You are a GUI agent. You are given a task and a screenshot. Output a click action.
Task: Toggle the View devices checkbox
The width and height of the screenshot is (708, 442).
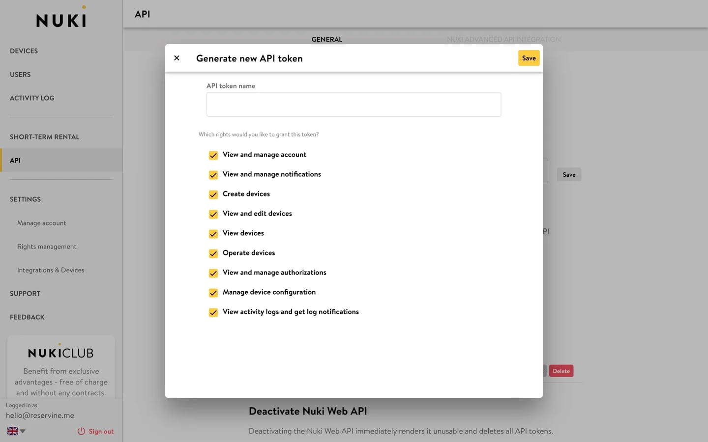(x=213, y=234)
